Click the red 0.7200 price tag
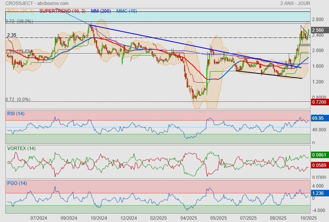This screenshot has width=329, height=222. (x=319, y=103)
